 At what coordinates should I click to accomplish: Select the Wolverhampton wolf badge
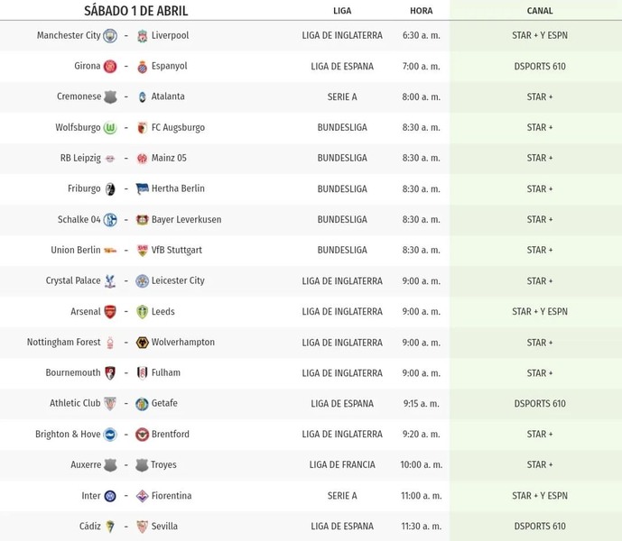click(x=142, y=343)
